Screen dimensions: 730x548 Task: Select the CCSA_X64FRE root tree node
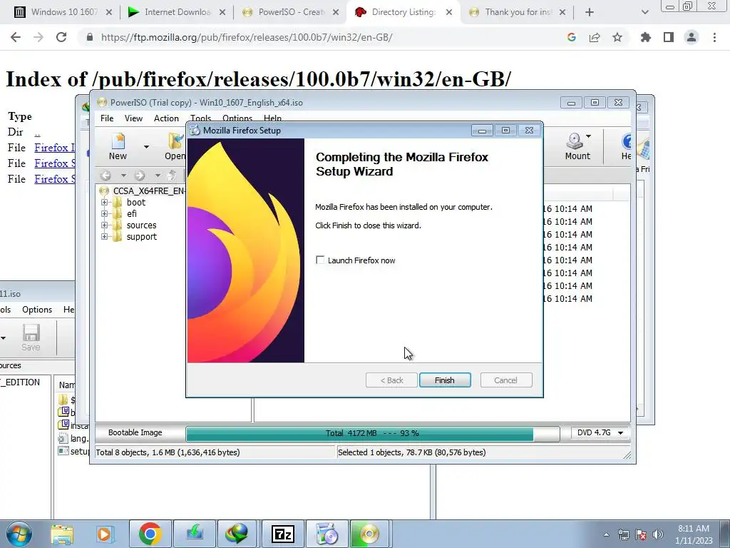click(x=148, y=191)
